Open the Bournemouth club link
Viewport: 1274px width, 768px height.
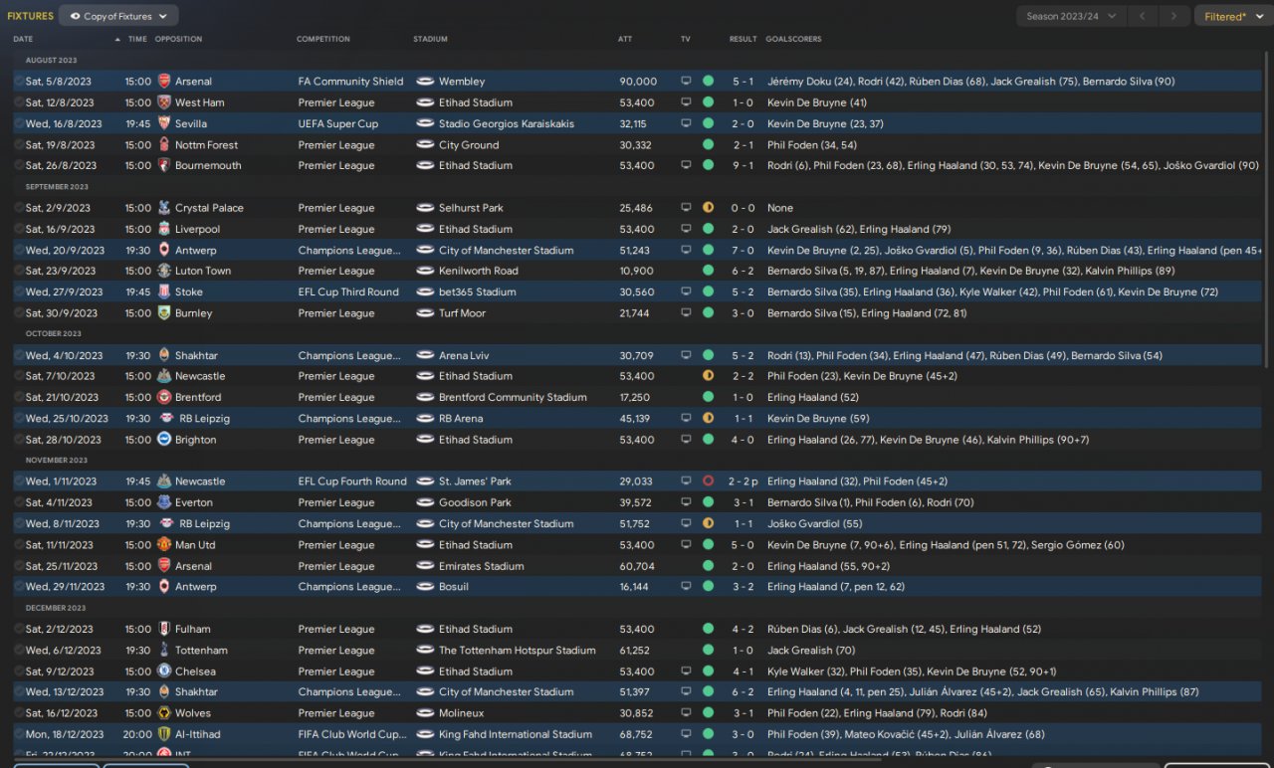coord(208,165)
